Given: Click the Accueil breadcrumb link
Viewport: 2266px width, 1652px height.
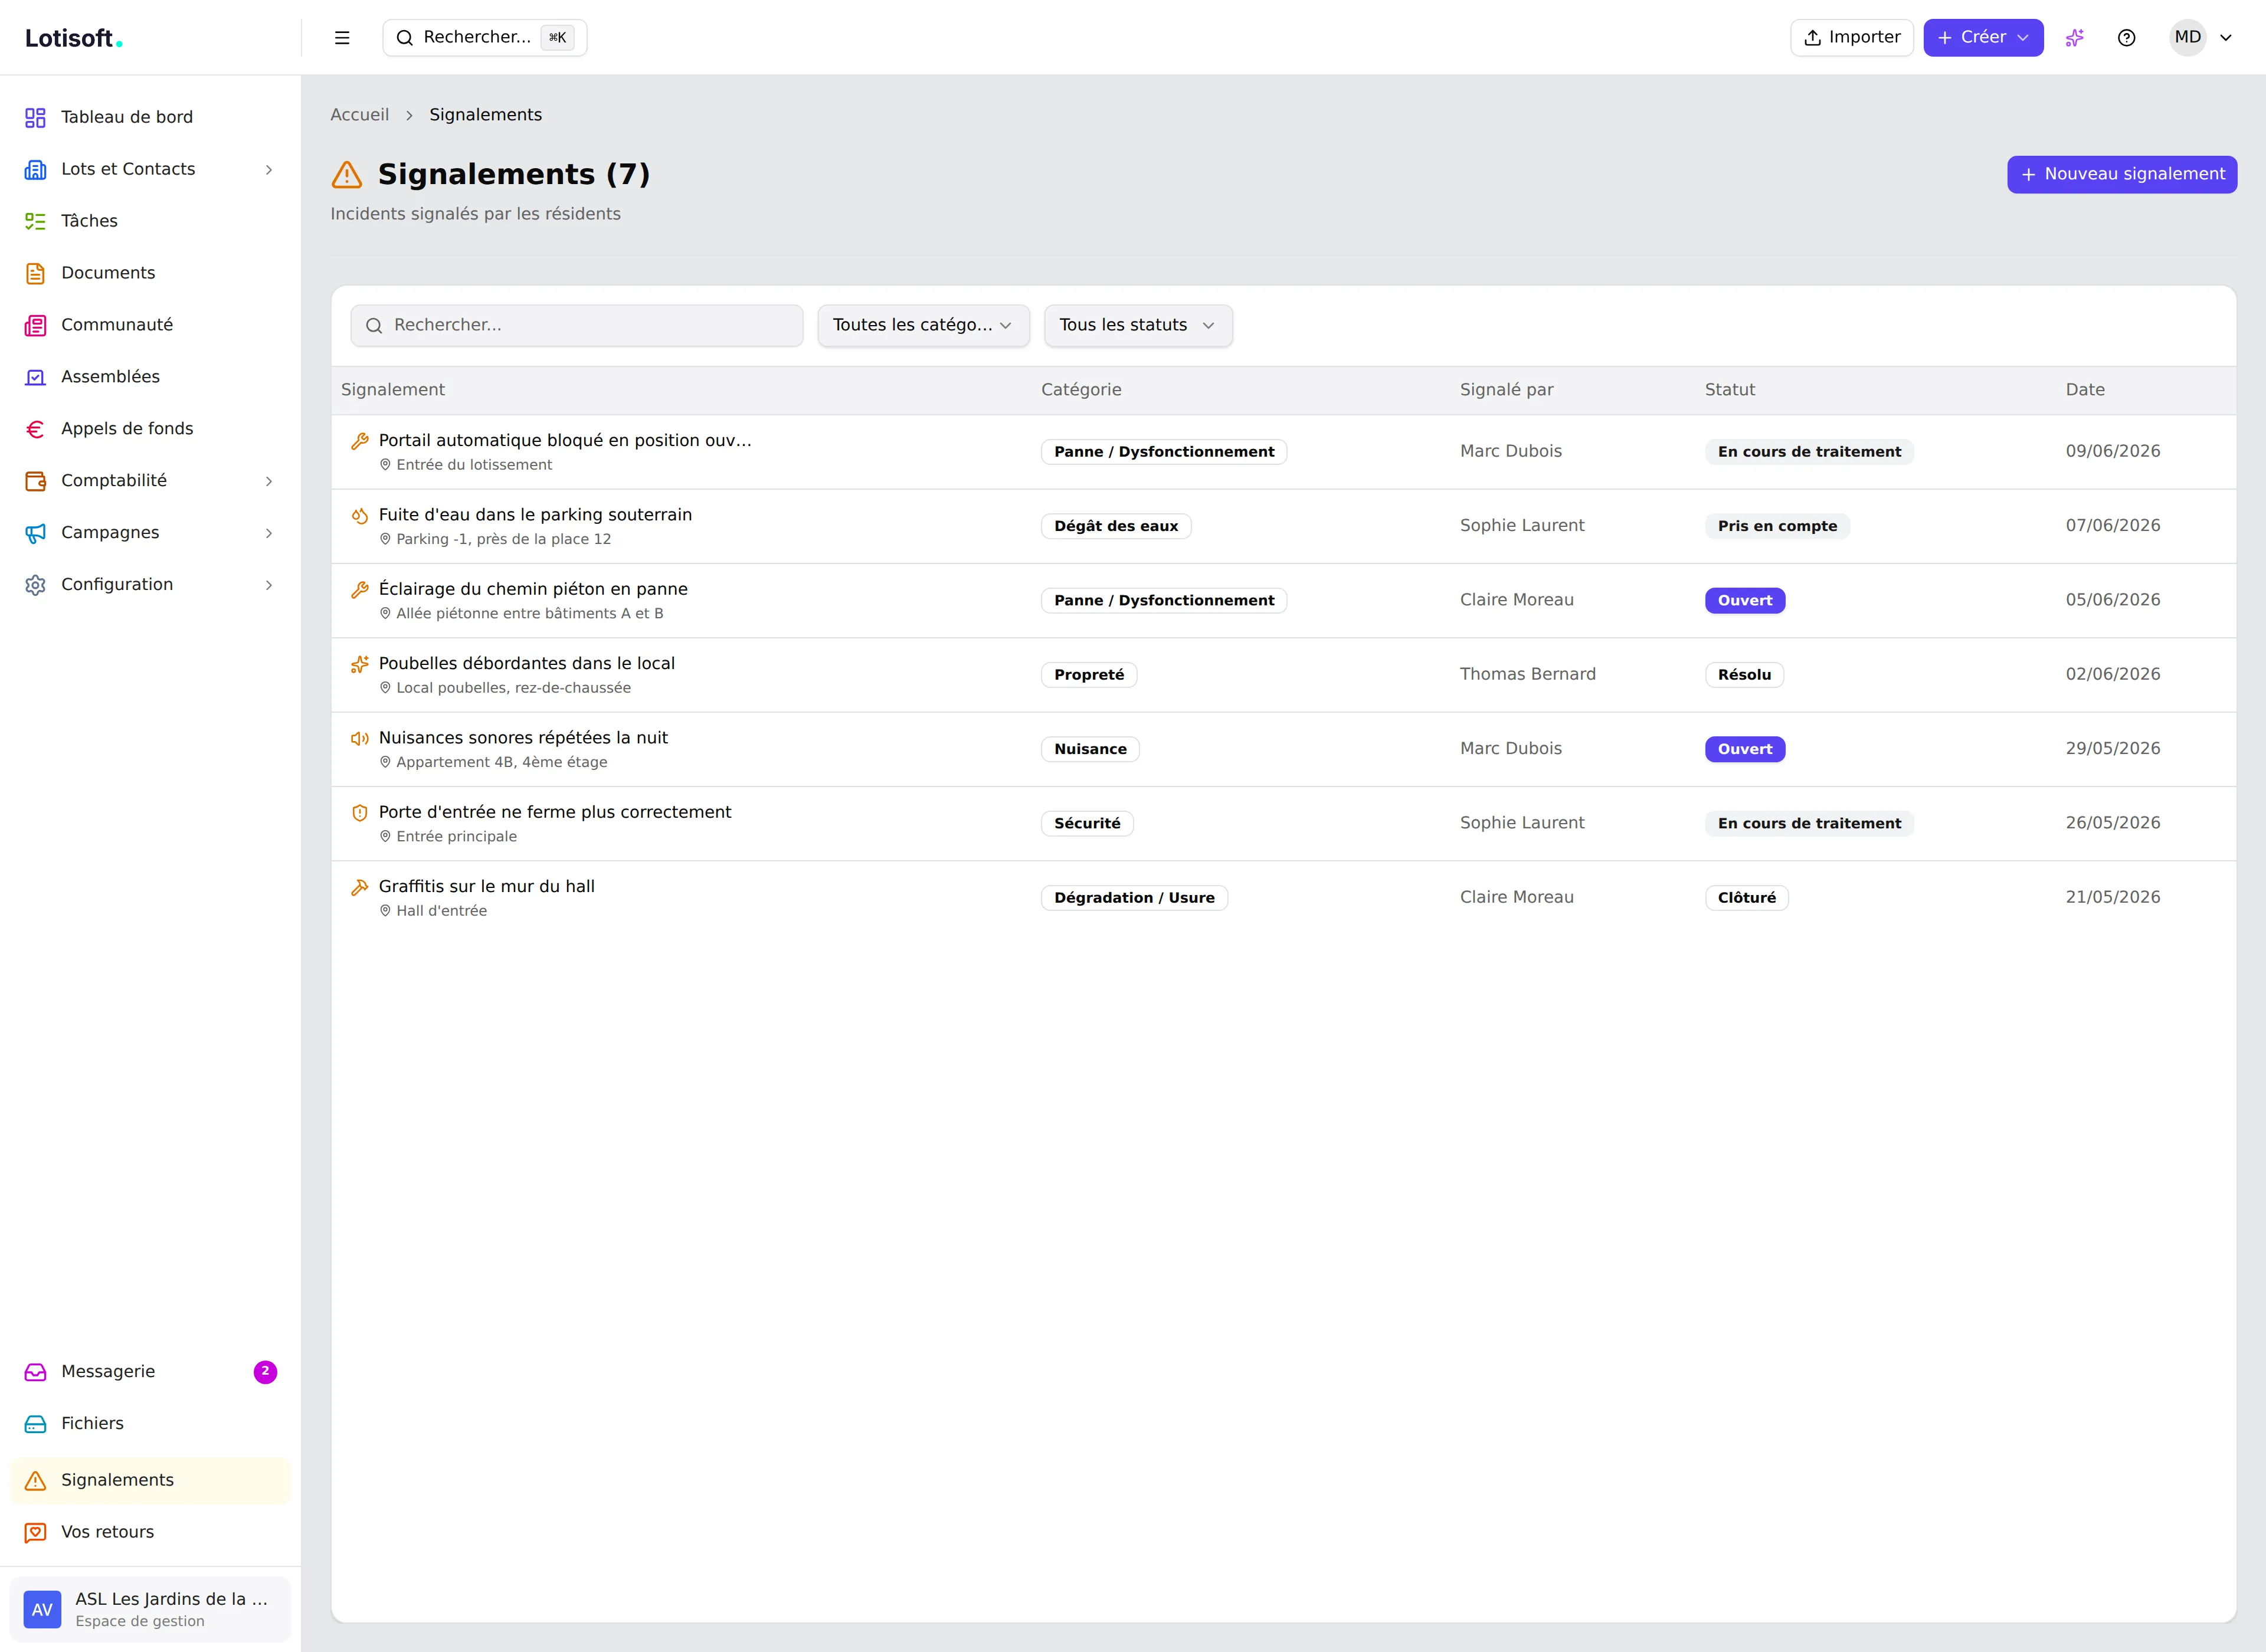Looking at the screenshot, I should tap(360, 115).
